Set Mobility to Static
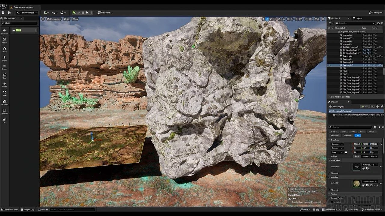The width and height of the screenshot is (385, 216). 357,156
